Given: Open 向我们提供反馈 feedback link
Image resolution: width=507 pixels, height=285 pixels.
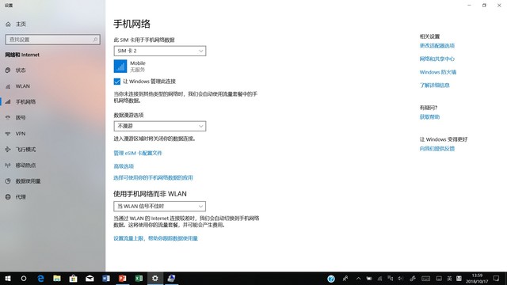Looking at the screenshot, I should point(437,149).
